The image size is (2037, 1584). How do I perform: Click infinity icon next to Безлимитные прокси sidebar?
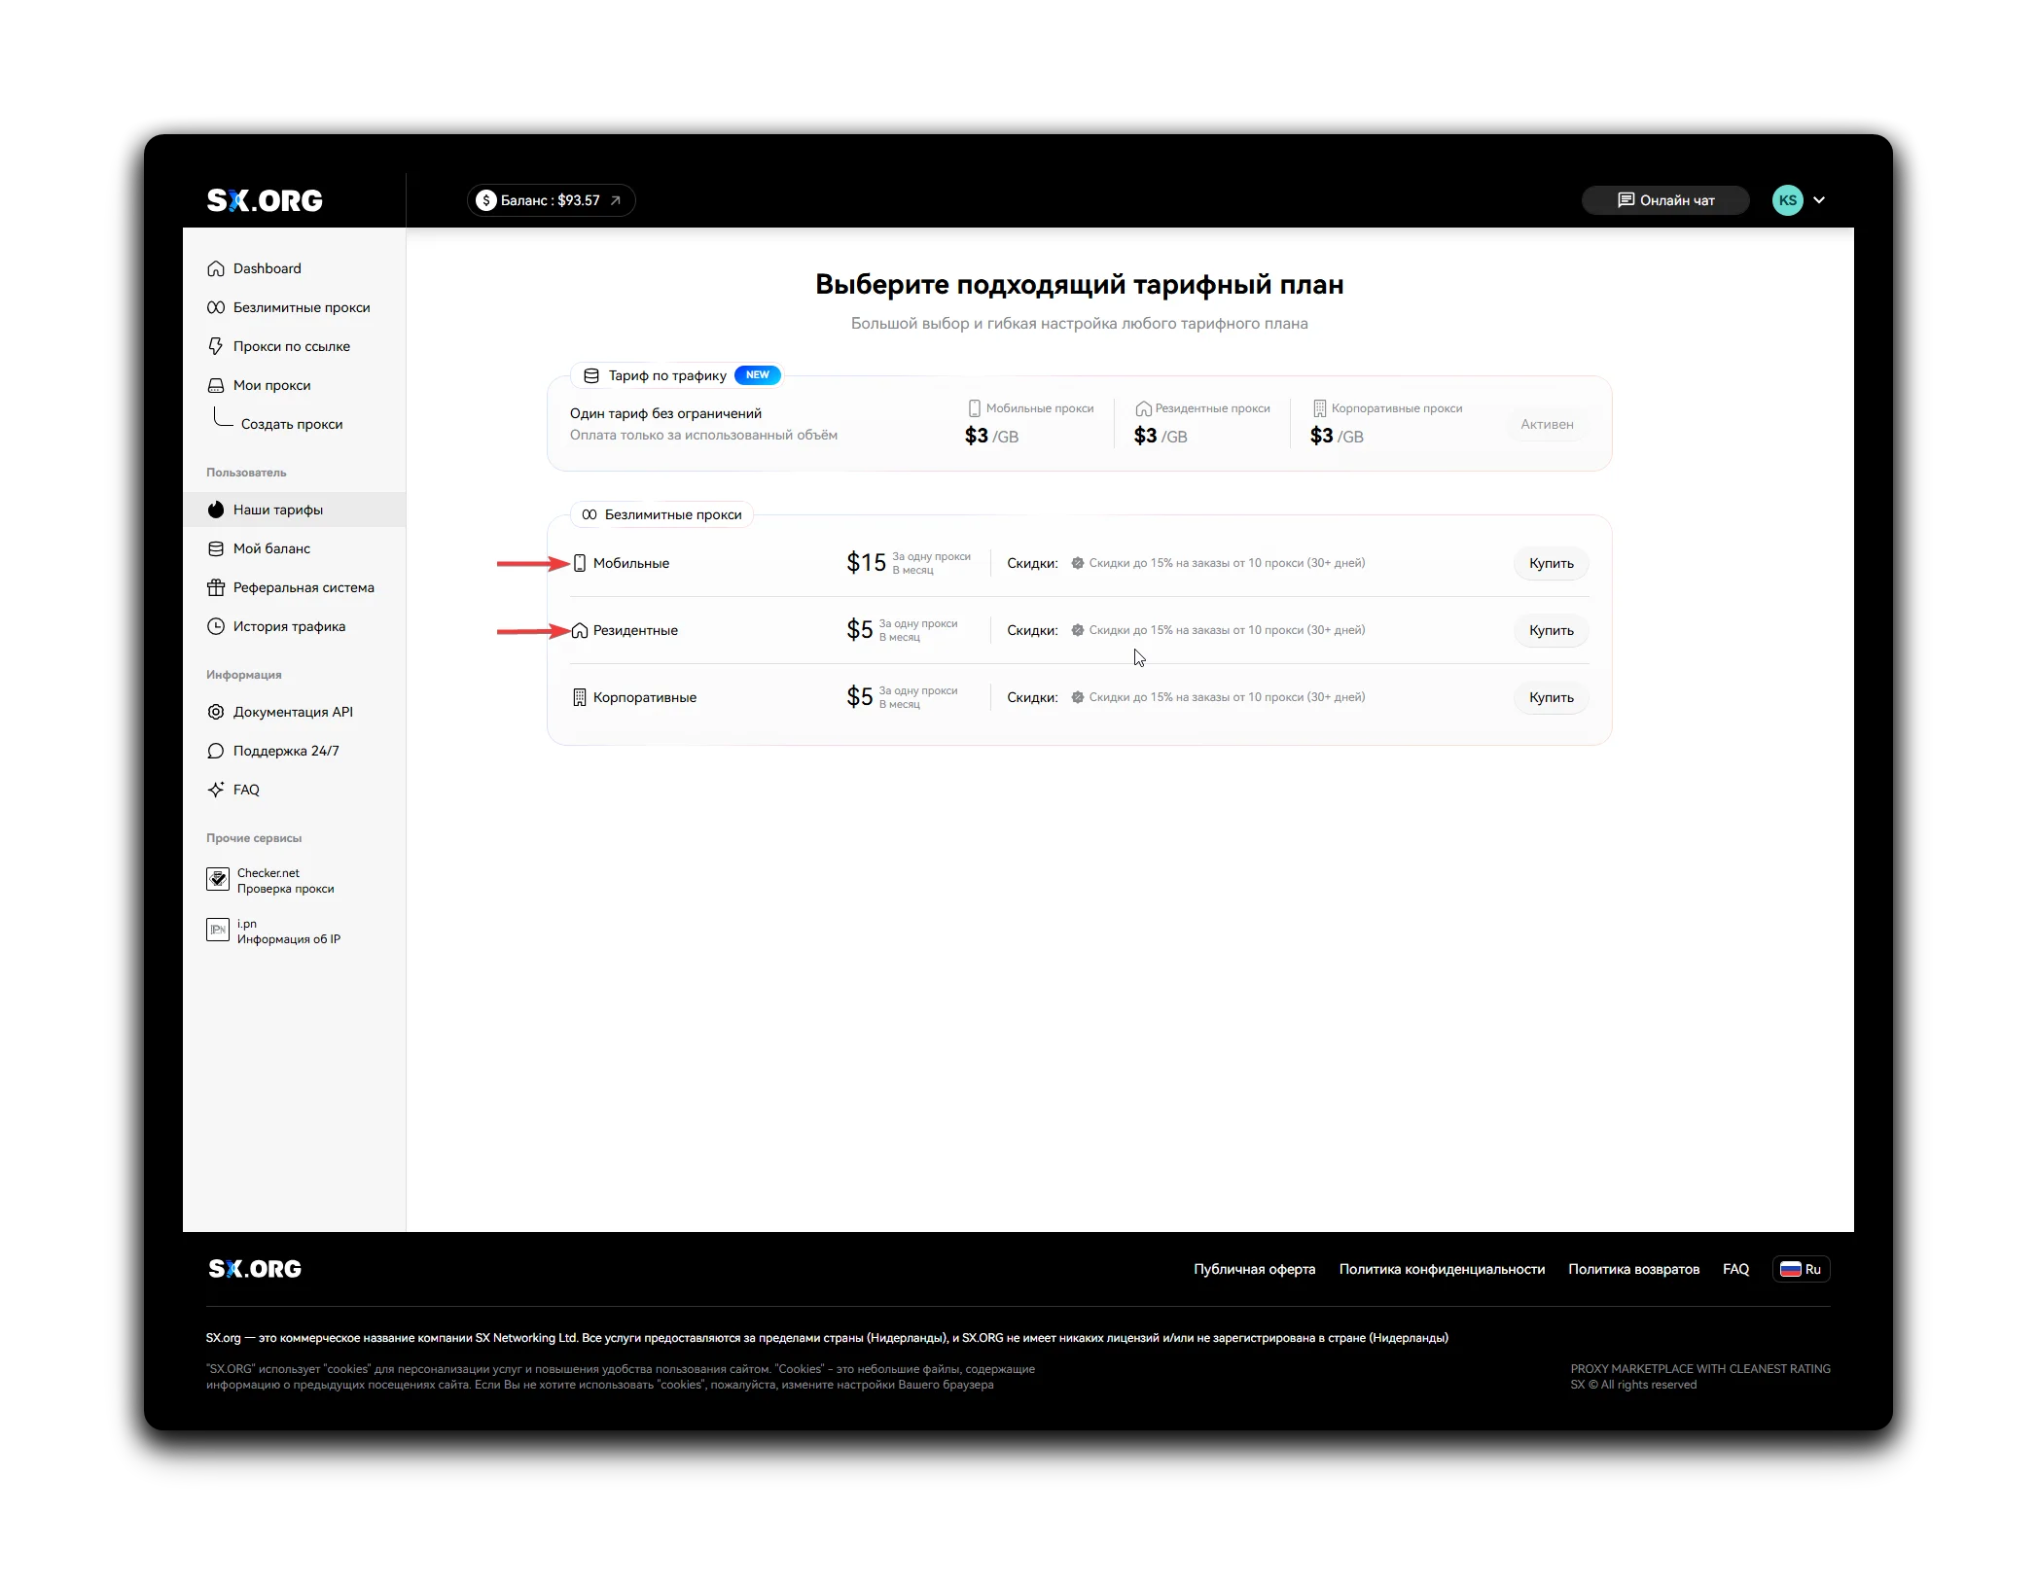coord(216,307)
